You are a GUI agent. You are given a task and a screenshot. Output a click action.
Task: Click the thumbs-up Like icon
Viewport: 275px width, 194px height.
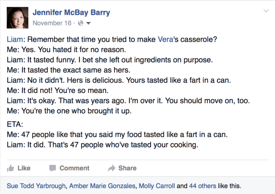click(11, 168)
